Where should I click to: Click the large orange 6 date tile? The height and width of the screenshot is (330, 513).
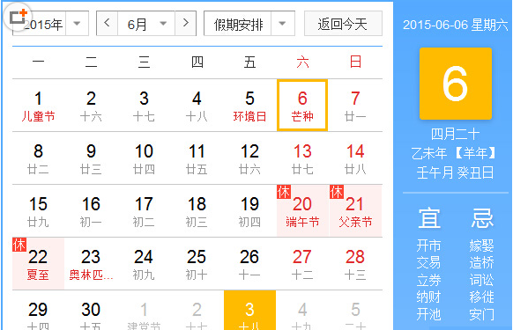[456, 84]
